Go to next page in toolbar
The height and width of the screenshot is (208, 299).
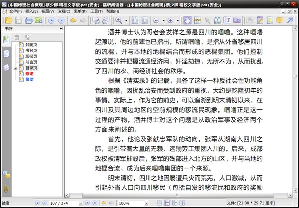click(62, 20)
